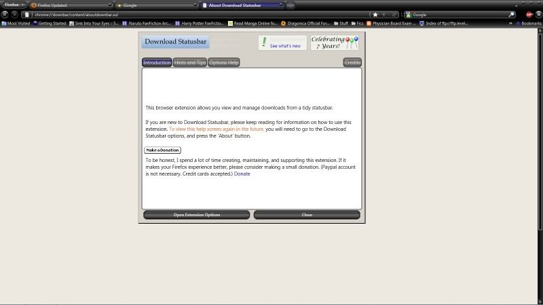Click the Celebrating 7 Years banner
The width and height of the screenshot is (543, 305).
pos(335,43)
